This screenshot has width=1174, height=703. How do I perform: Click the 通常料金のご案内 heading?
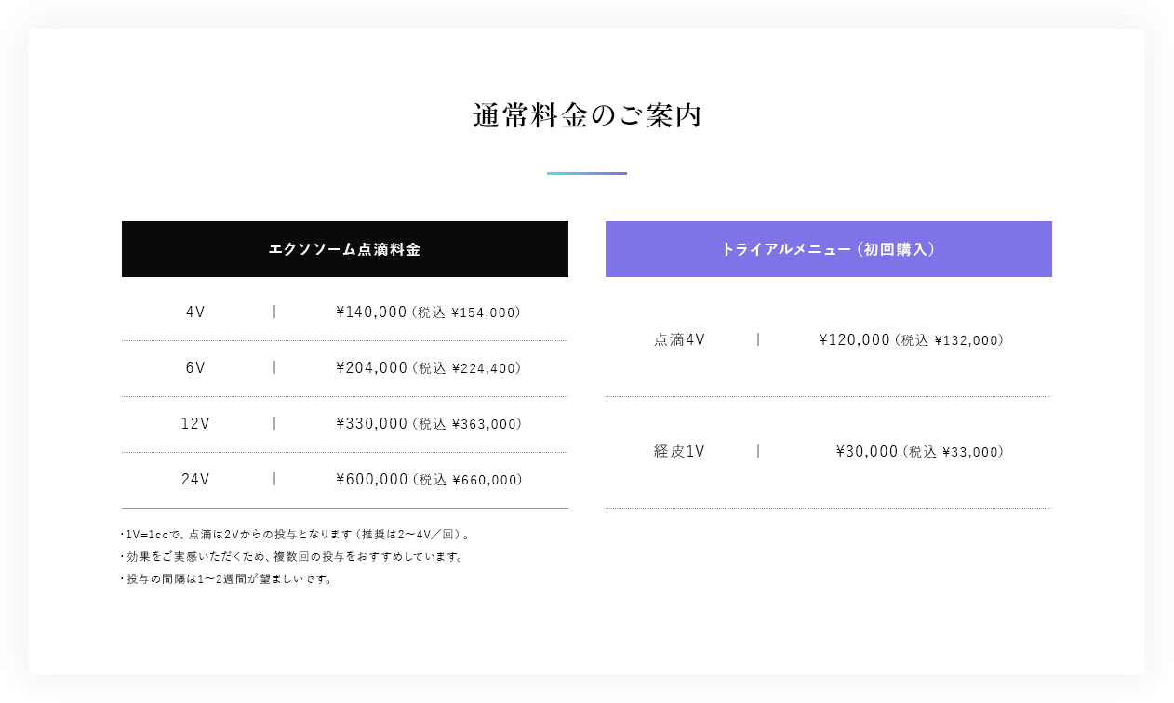tap(587, 116)
